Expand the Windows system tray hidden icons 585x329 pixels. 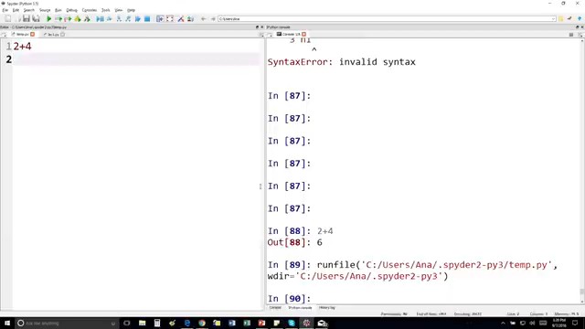[x=503, y=323]
